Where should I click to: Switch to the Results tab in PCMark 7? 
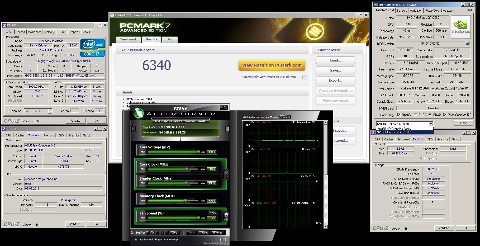[x=151, y=39]
